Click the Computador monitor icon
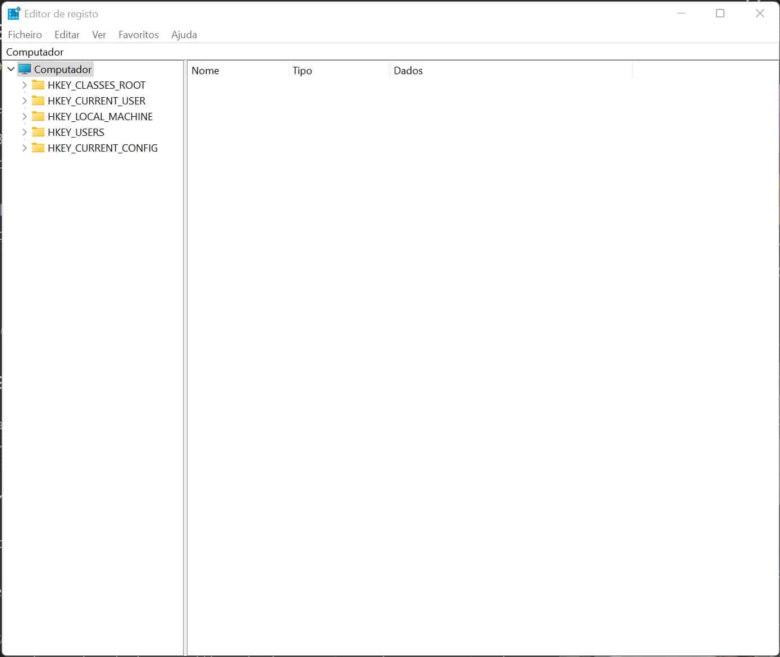780x657 pixels. click(25, 69)
